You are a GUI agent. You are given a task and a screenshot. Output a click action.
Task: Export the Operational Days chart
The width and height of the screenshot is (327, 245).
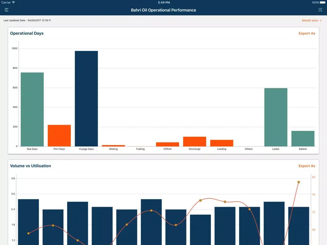click(x=307, y=33)
